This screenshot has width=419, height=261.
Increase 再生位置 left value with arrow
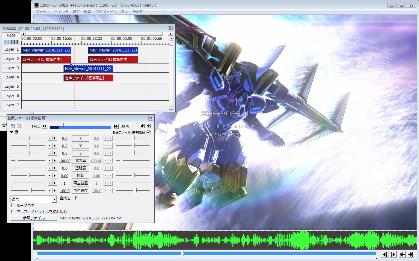coord(55,183)
